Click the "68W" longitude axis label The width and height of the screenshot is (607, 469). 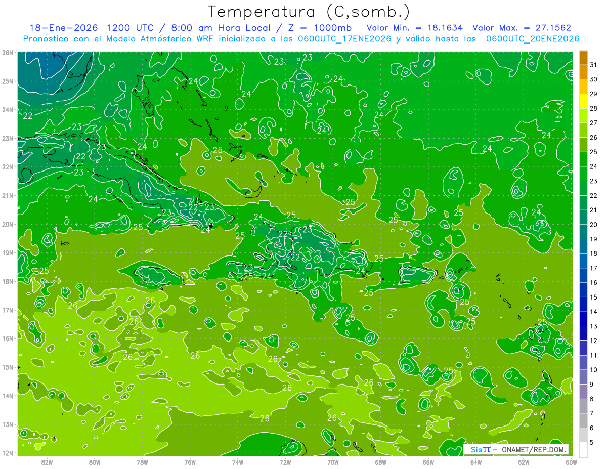point(381,462)
